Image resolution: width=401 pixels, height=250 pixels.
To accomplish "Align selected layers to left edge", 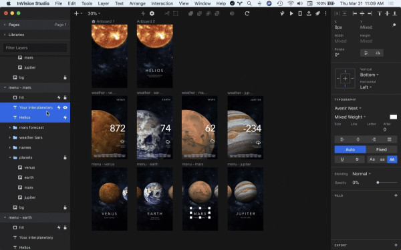I will pyautogui.click(x=354, y=13).
